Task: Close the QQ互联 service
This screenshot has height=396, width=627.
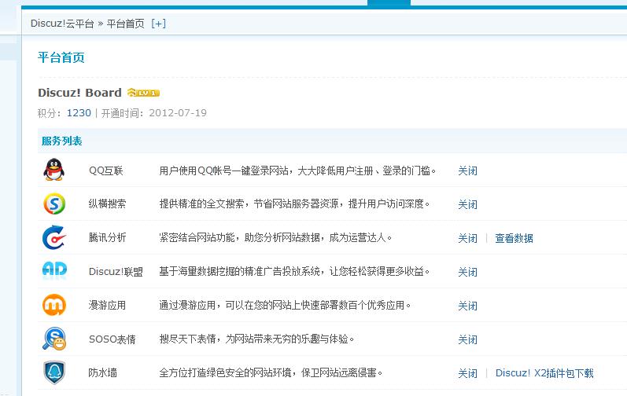Action: click(x=467, y=170)
